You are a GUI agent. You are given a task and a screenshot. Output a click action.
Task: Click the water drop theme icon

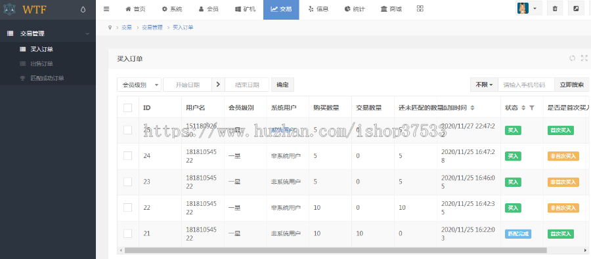point(83,10)
